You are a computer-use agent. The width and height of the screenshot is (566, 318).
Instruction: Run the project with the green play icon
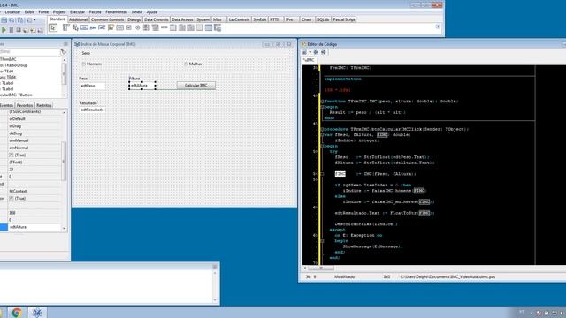click(x=4, y=30)
